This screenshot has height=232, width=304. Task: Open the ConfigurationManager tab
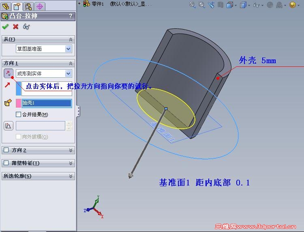coord(28,6)
